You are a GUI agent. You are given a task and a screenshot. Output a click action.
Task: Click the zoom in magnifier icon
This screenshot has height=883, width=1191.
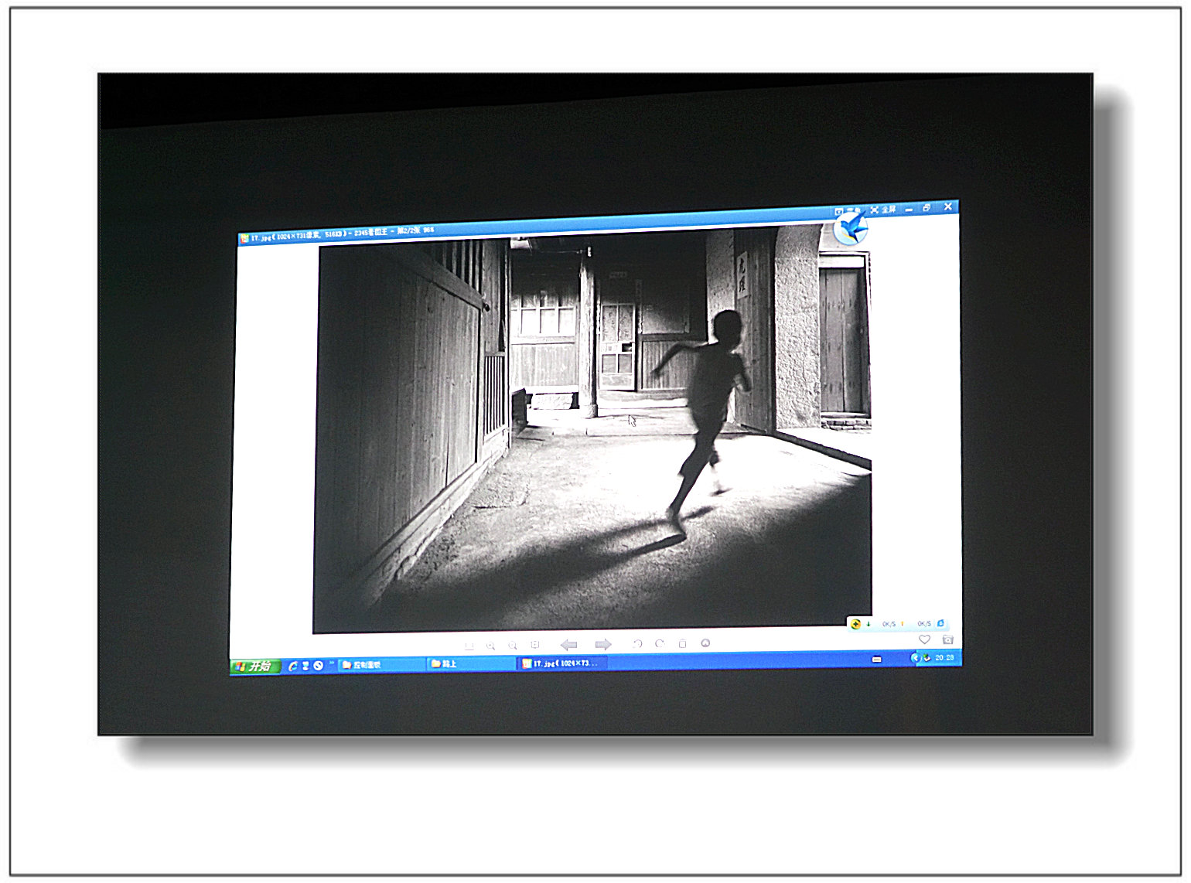[x=490, y=646]
